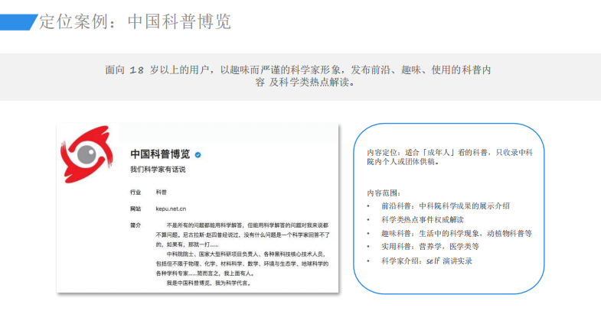Click the bullet 科学家介绍：self 演讲实录
Viewport: 601px width, 314px height.
tap(426, 261)
